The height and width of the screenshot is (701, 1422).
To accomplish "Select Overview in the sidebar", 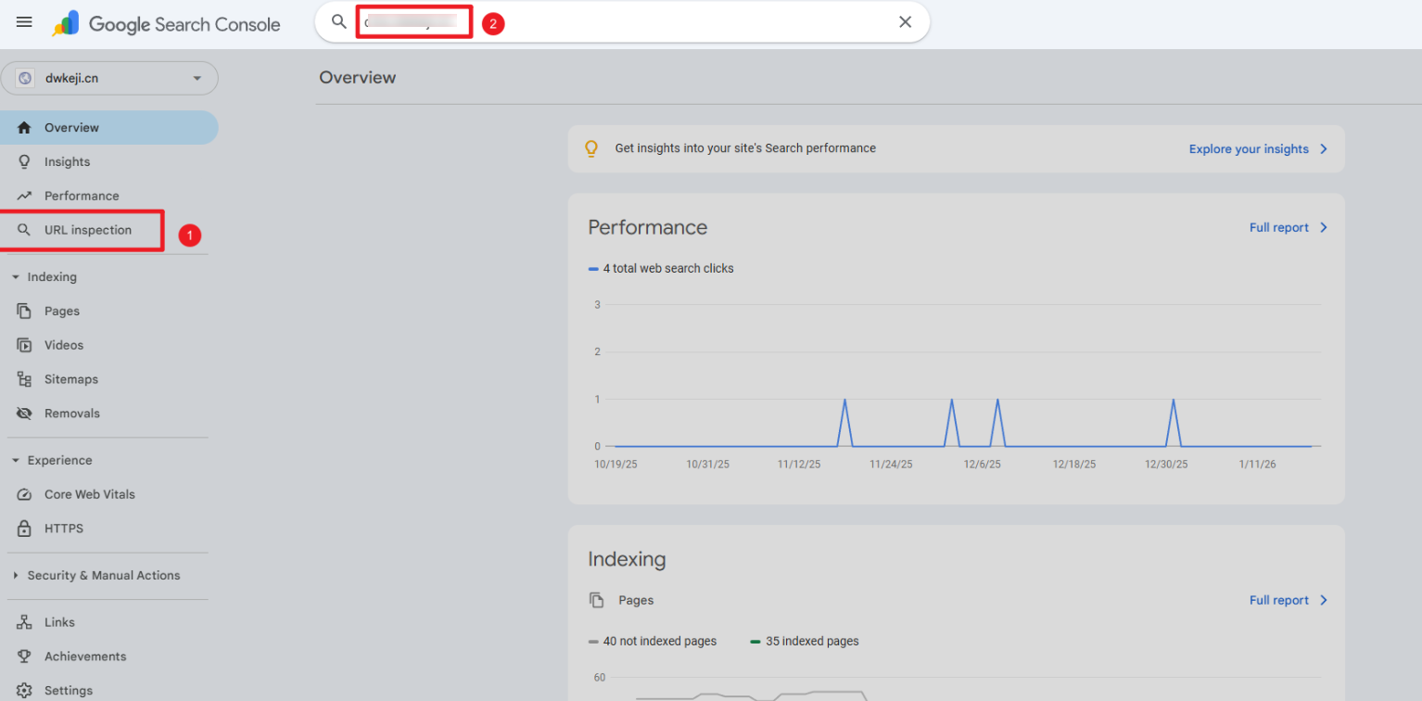I will [x=71, y=128].
